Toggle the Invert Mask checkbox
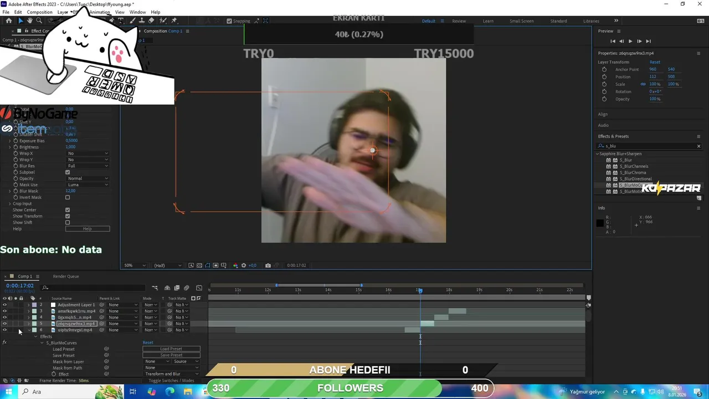 coord(68,197)
